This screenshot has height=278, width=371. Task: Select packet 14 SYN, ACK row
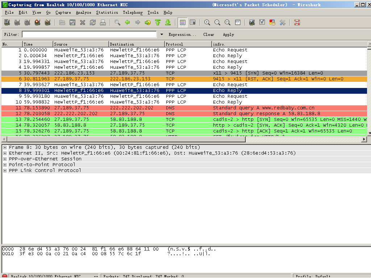coord(184,125)
